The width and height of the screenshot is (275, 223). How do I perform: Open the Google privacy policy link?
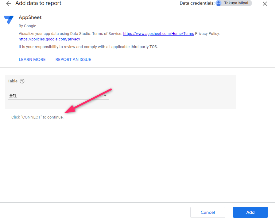[49, 39]
